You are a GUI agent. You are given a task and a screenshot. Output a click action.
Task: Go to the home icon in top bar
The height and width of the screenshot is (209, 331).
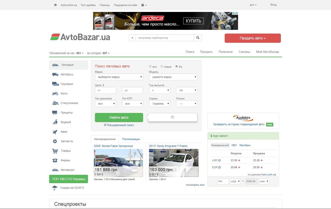[55, 5]
